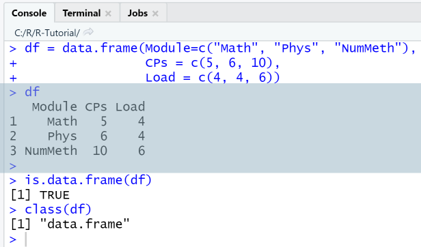421x247 pixels.
Task: Close the Terminal tab
Action: (x=108, y=14)
